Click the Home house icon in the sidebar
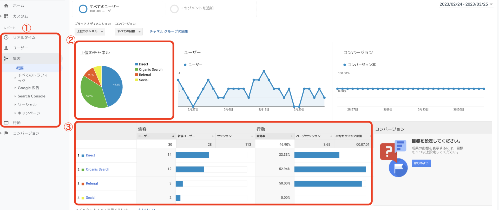This screenshot has width=499, height=210. click(6, 5)
